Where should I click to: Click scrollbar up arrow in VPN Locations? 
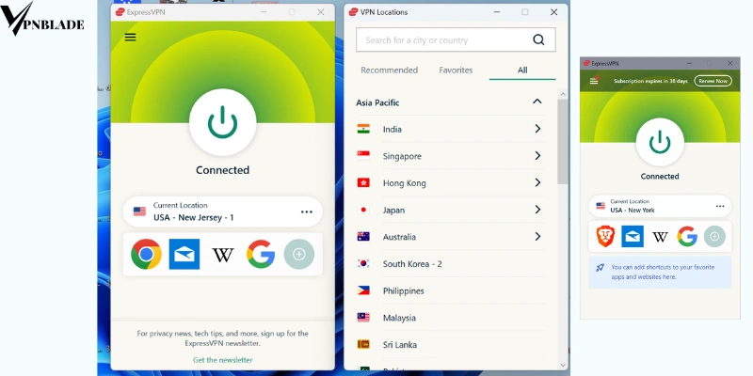click(563, 95)
